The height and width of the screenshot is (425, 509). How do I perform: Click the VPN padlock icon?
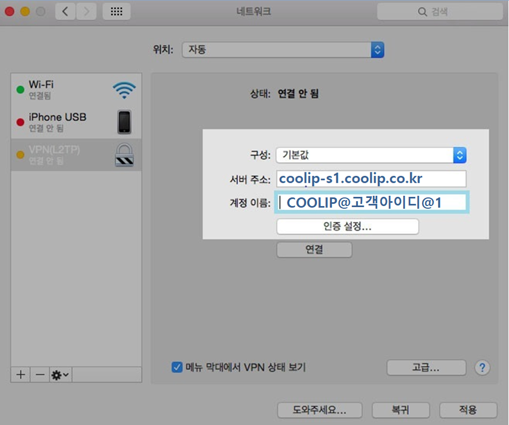click(124, 155)
